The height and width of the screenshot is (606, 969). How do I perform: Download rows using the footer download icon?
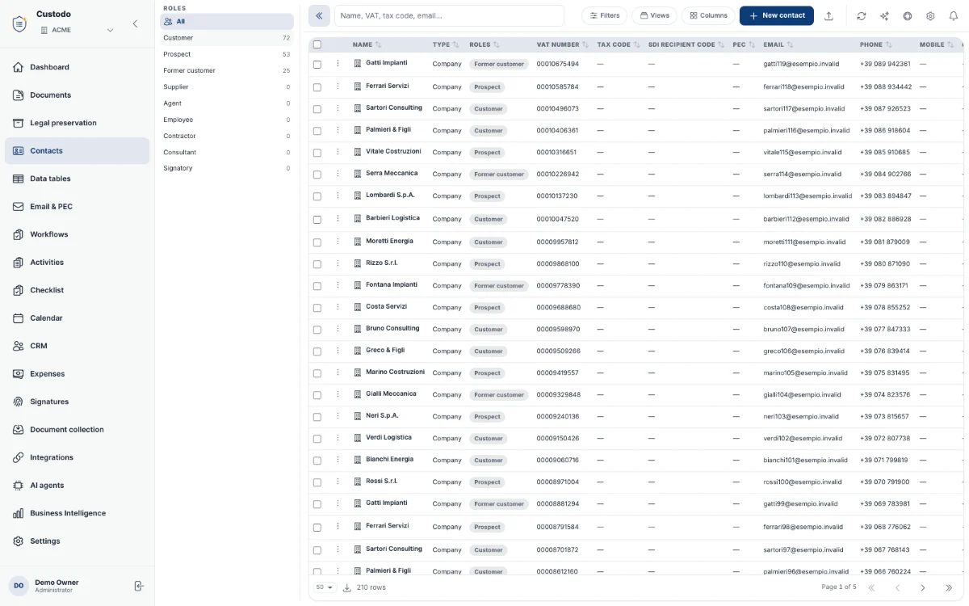[x=347, y=587]
